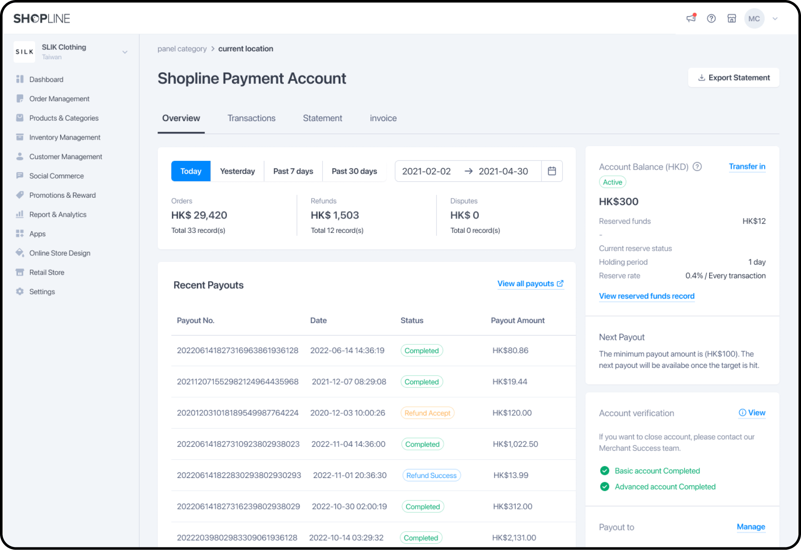Click the SILK store logo thumbnail
The image size is (801, 550).
tap(24, 52)
